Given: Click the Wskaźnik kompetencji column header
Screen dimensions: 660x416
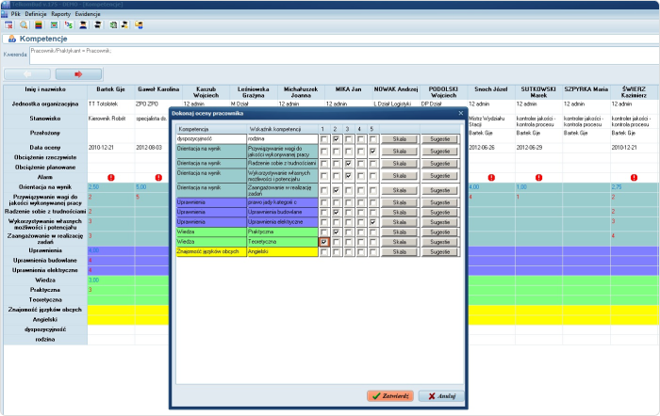Looking at the screenshot, I should point(283,129).
